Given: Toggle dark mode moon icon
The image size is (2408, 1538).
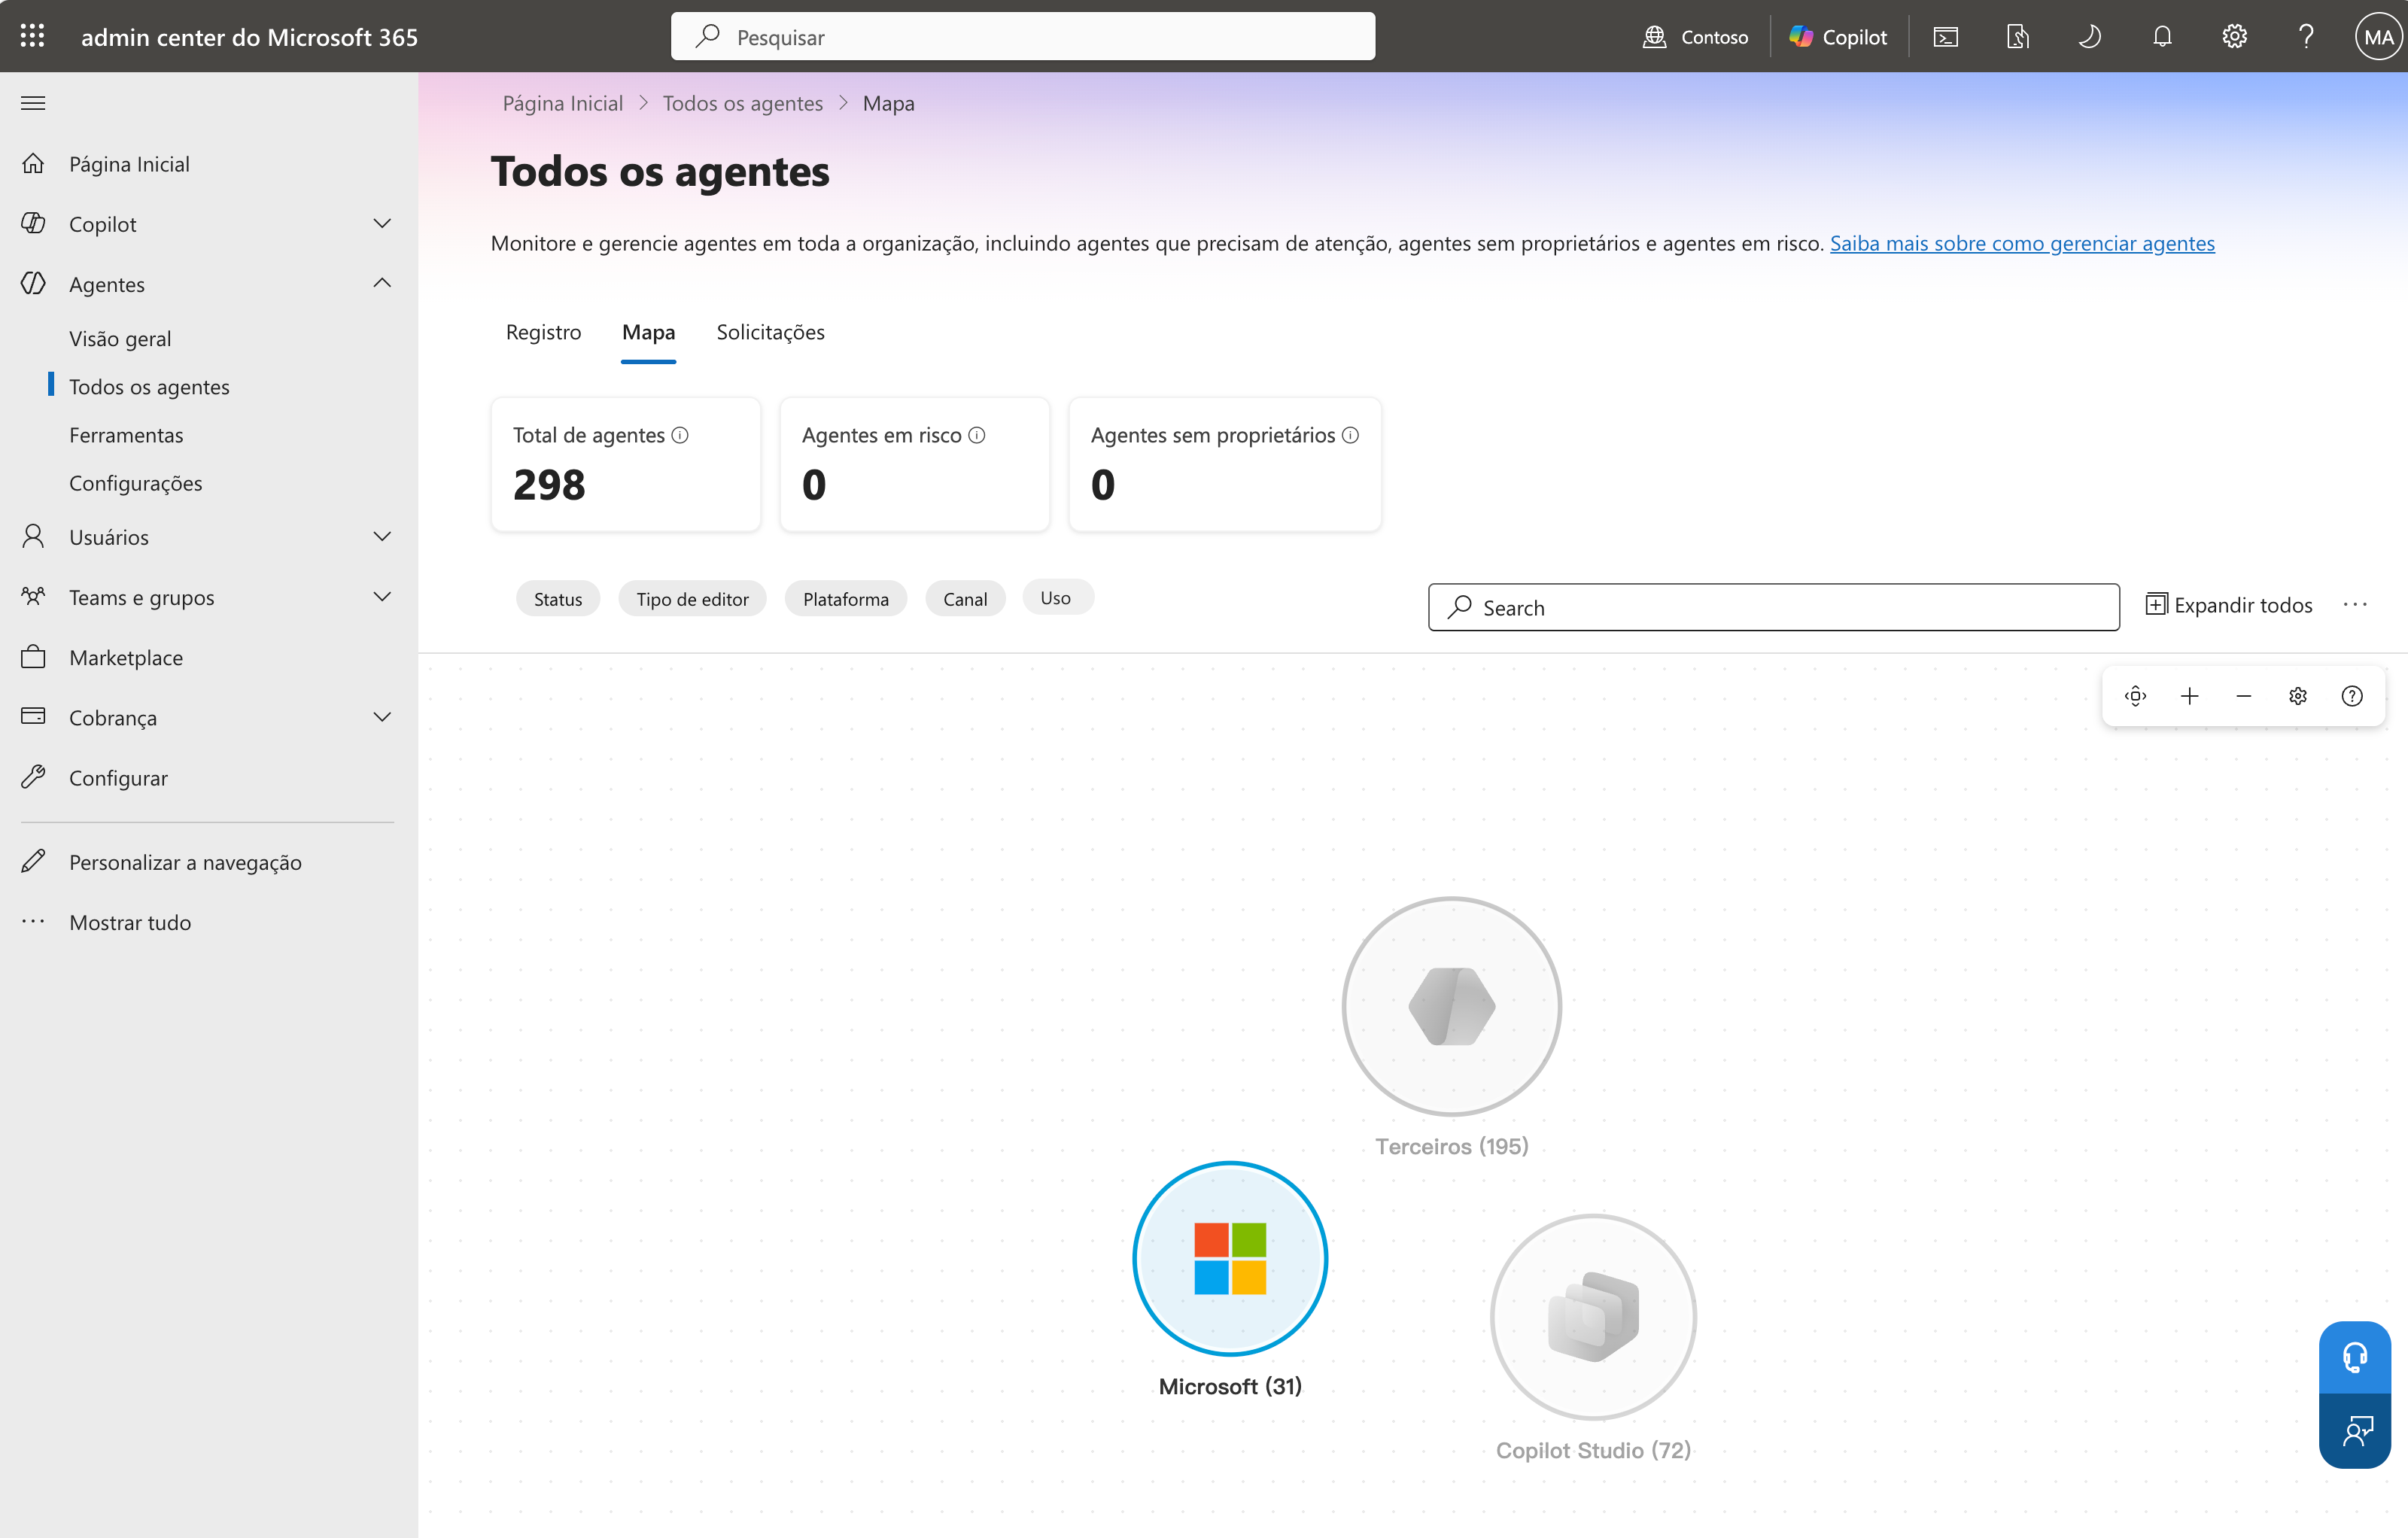Looking at the screenshot, I should point(2090,37).
